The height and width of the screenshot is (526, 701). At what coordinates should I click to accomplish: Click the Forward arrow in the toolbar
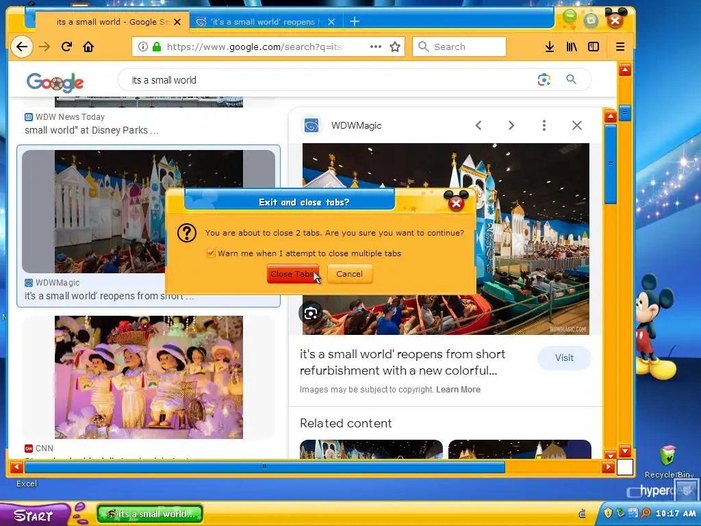pos(44,47)
